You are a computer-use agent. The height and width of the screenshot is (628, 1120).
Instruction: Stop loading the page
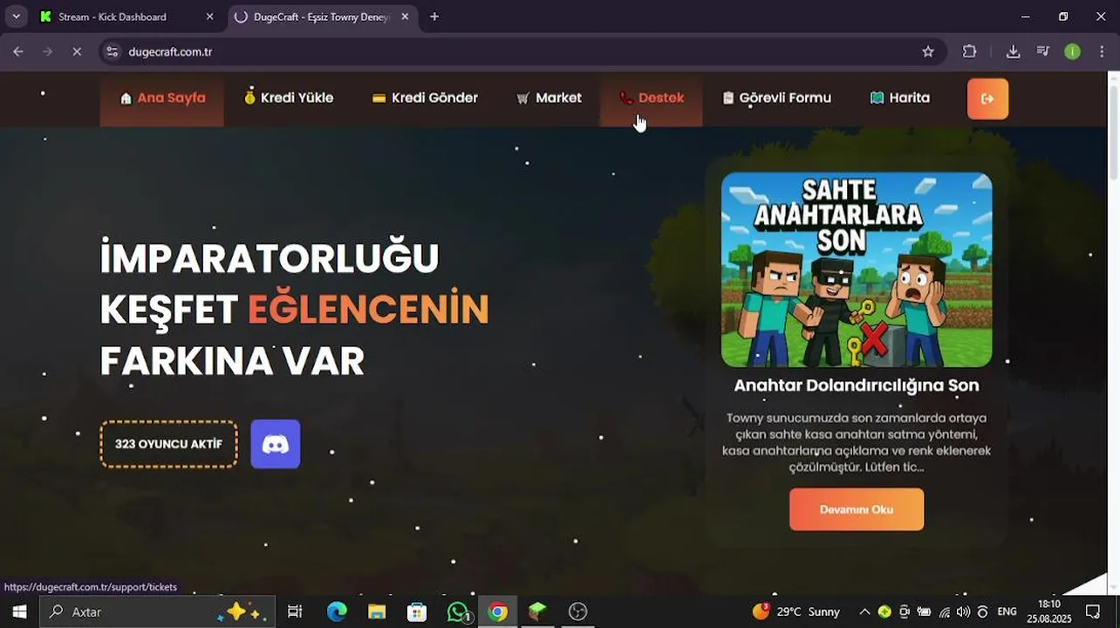tap(77, 51)
